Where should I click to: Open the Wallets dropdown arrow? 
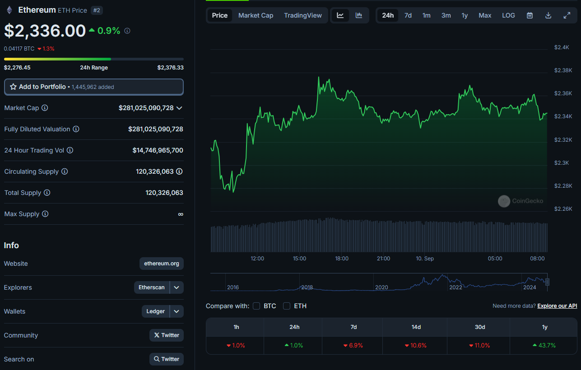click(x=177, y=311)
